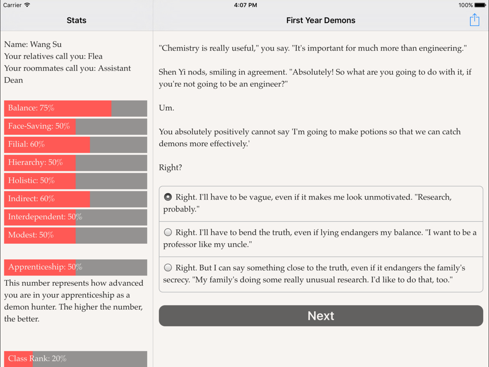Tap the Hierarchy 50% bar
Image resolution: width=489 pixels, height=367 pixels.
point(75,162)
